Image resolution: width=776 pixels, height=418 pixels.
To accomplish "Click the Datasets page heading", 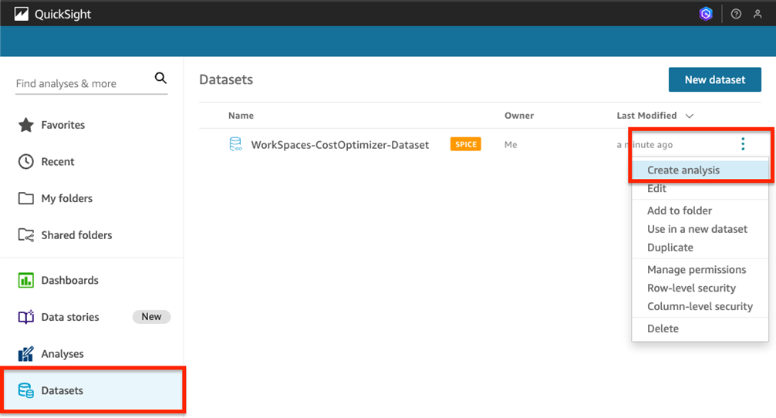I will tap(226, 79).
